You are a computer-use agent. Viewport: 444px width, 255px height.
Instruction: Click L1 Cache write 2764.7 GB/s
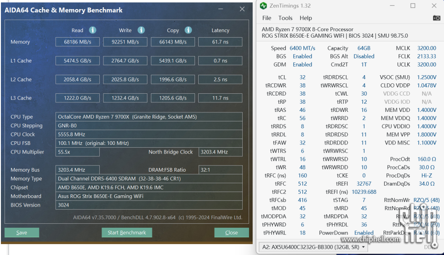pyautogui.click(x=125, y=61)
